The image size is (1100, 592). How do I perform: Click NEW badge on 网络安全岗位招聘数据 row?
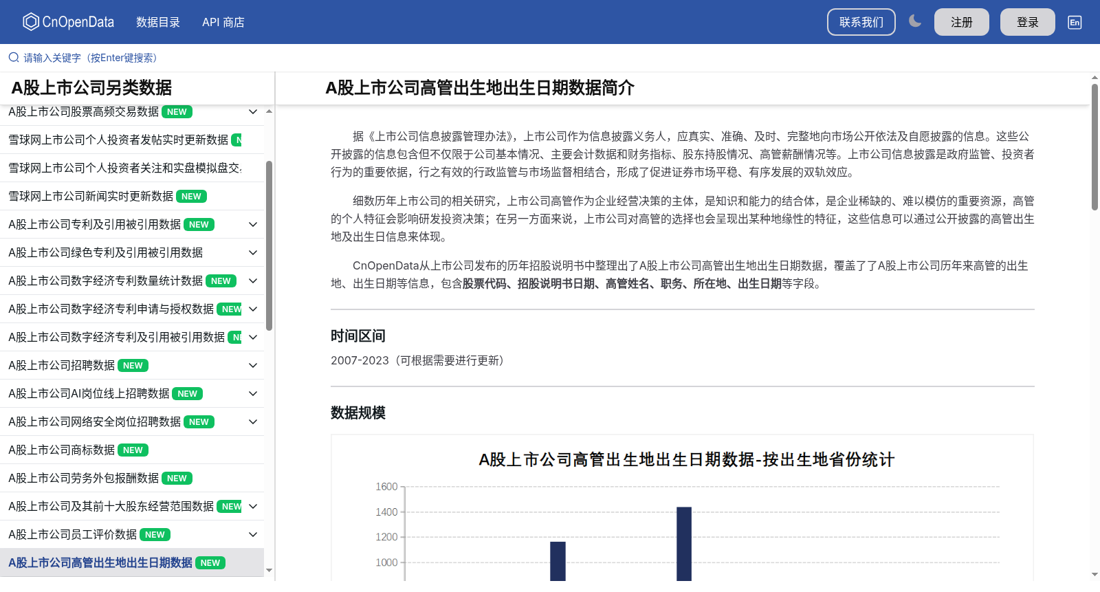tap(199, 422)
